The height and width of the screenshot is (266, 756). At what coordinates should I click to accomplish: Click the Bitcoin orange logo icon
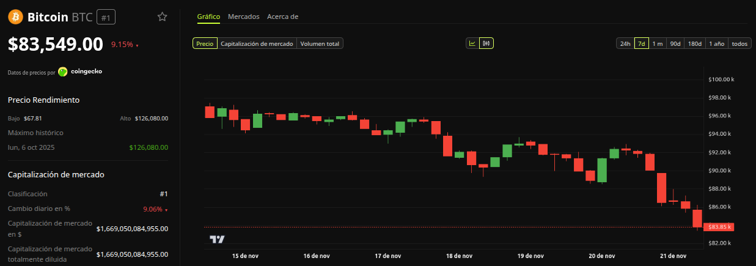tap(15, 17)
